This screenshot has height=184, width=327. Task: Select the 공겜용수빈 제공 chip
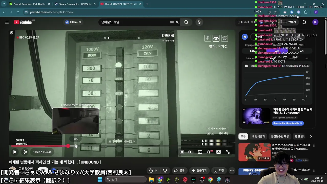(x=280, y=136)
